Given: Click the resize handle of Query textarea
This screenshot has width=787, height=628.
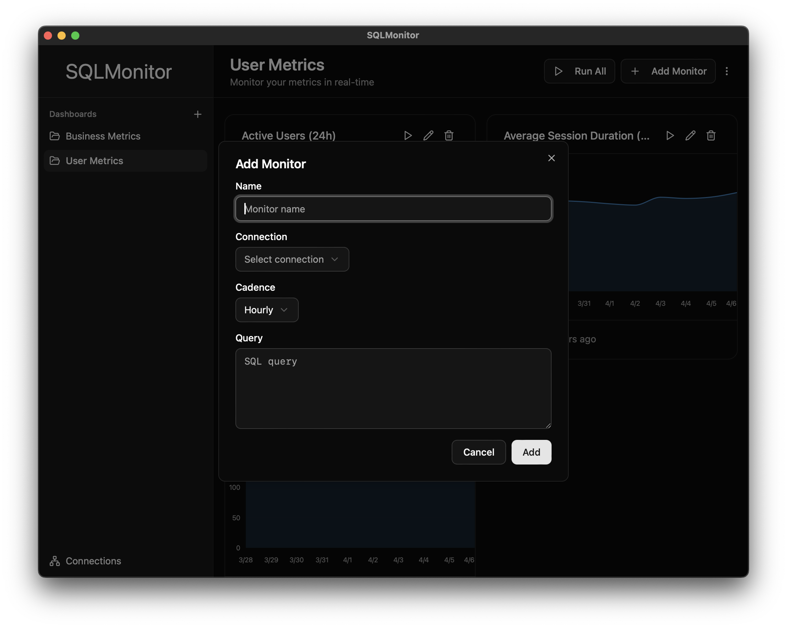Looking at the screenshot, I should (x=548, y=426).
